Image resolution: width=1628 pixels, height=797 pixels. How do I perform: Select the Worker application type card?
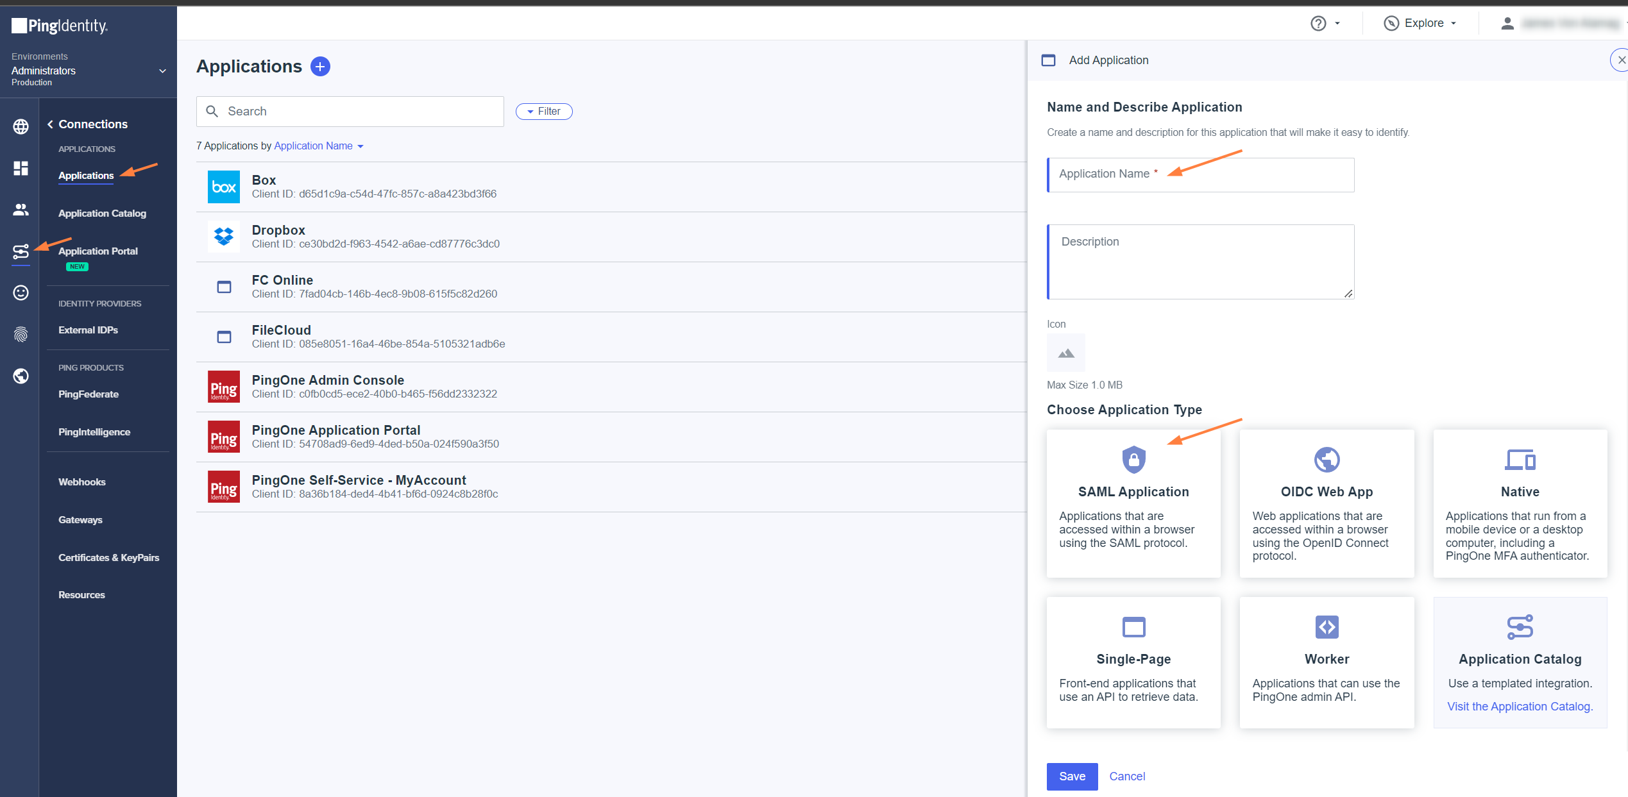pos(1327,662)
